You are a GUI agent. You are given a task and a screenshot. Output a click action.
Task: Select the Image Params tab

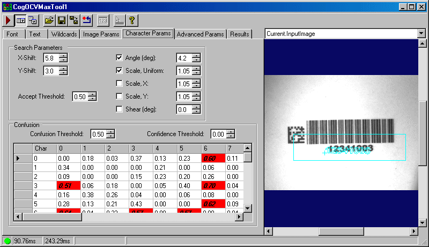(101, 34)
